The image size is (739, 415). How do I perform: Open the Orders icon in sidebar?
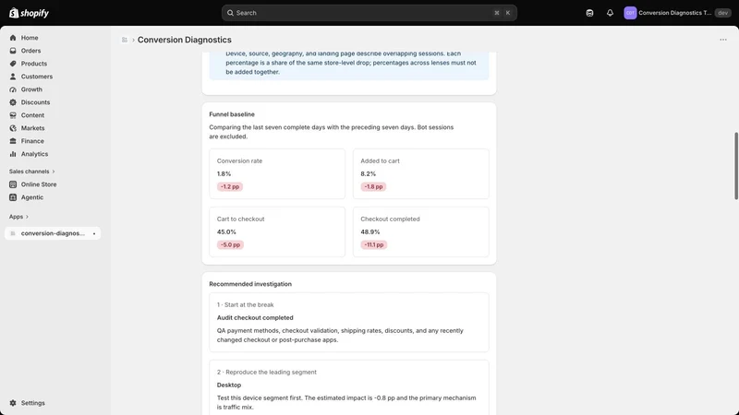click(x=13, y=51)
